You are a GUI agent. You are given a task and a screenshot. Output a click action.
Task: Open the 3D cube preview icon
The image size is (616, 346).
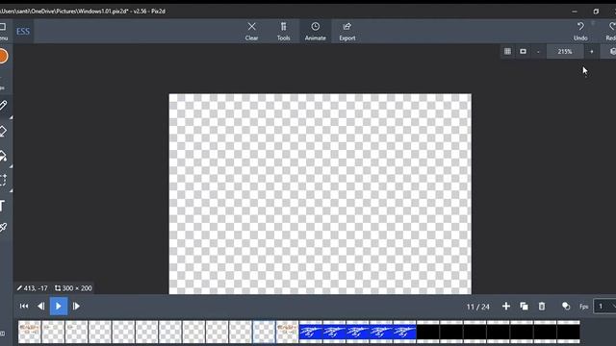point(612,51)
